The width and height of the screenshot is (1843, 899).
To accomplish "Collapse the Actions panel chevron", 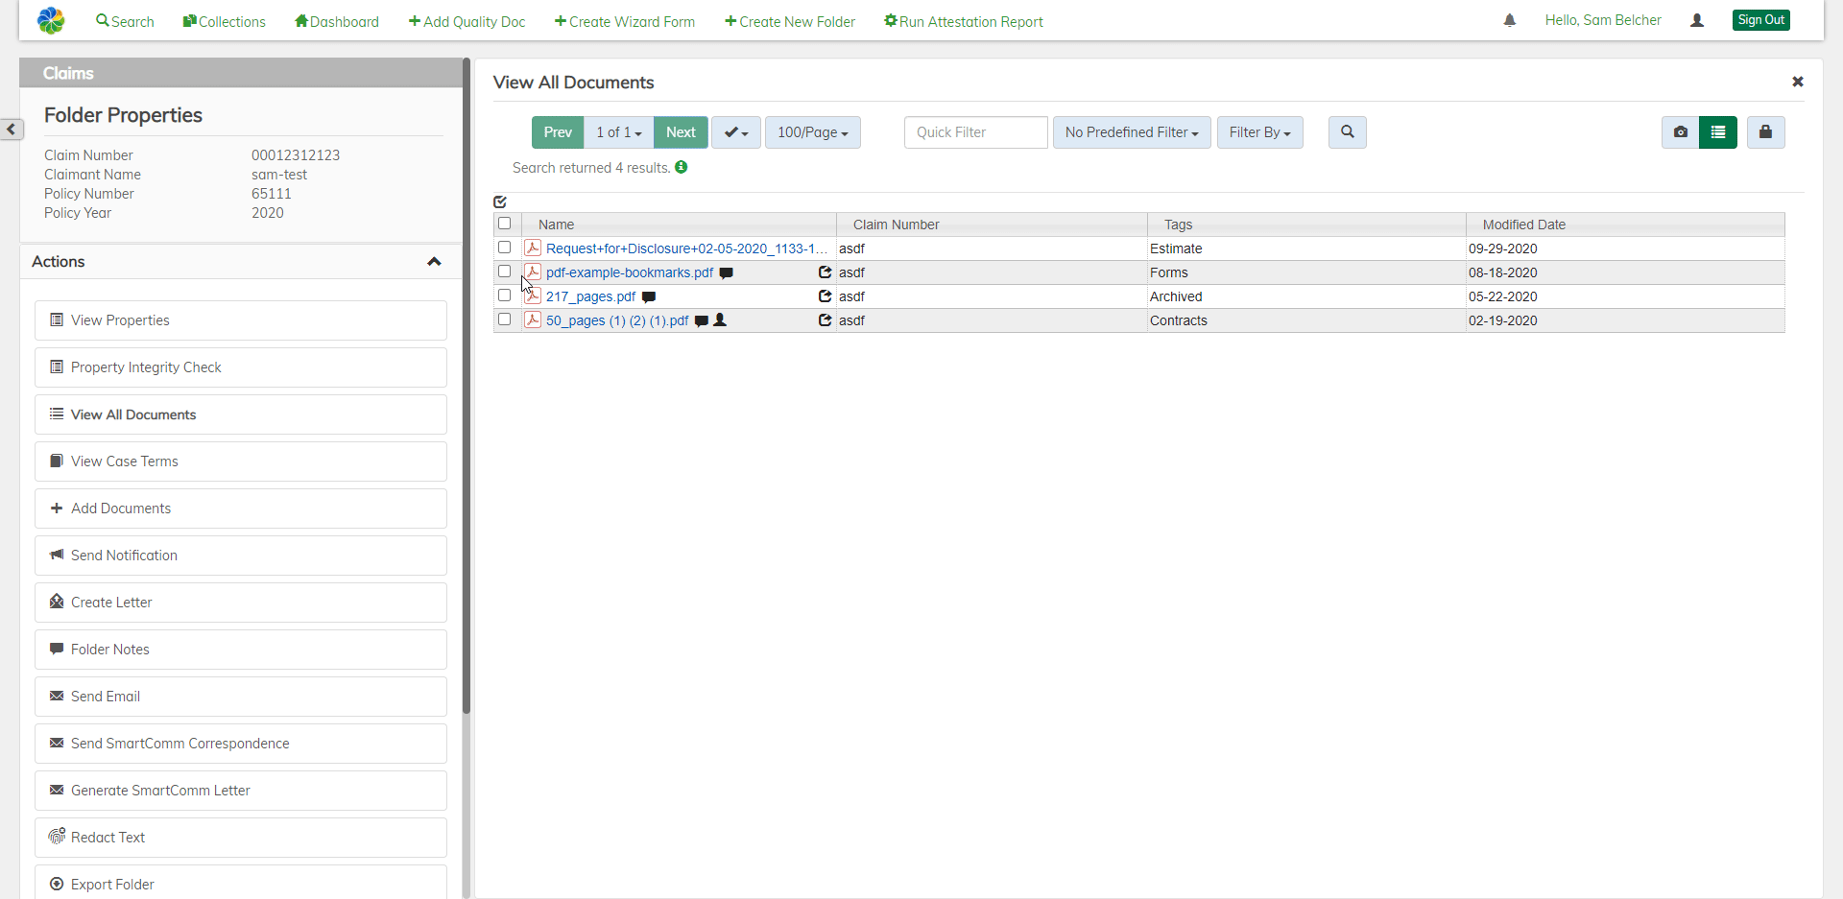I will pos(434,261).
